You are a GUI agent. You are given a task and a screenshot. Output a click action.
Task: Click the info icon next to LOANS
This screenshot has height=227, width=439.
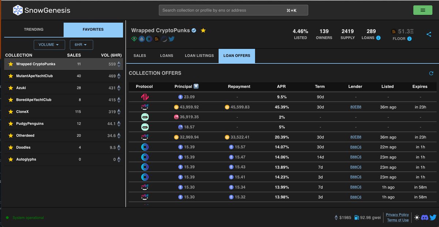point(378,38)
